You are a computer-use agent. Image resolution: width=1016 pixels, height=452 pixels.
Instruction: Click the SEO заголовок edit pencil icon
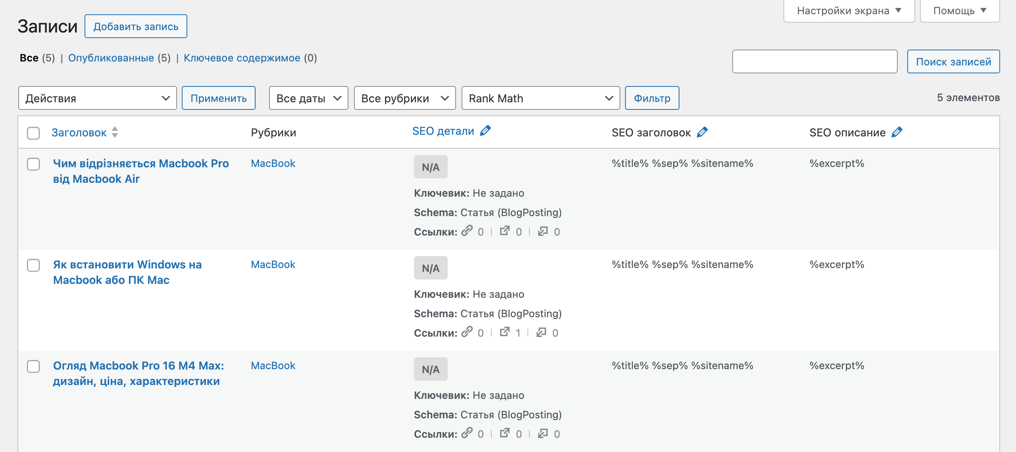(x=702, y=132)
